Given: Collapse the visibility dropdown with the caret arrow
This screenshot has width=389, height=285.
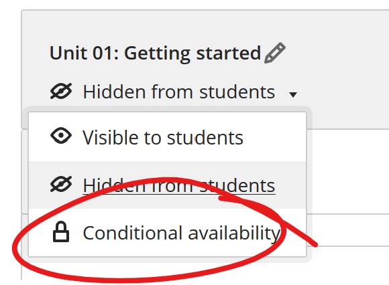Looking at the screenshot, I should (x=293, y=94).
